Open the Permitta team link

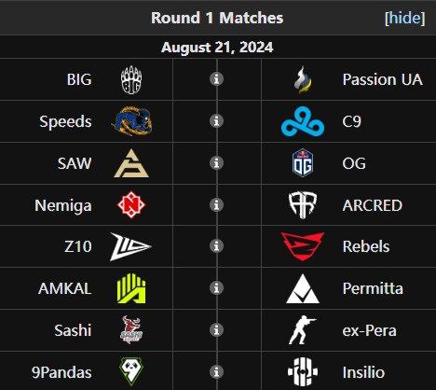373,288
